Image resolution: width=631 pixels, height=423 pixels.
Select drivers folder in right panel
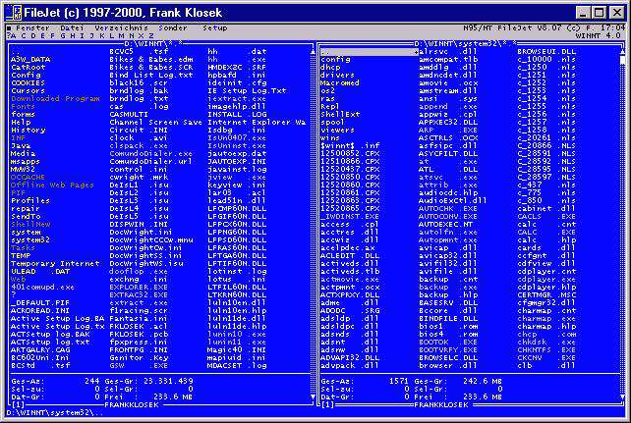click(x=338, y=76)
